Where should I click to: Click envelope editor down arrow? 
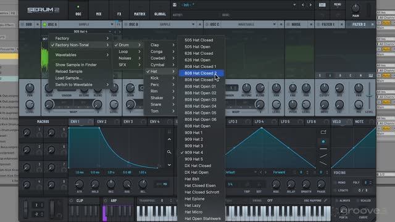coord(169,165)
